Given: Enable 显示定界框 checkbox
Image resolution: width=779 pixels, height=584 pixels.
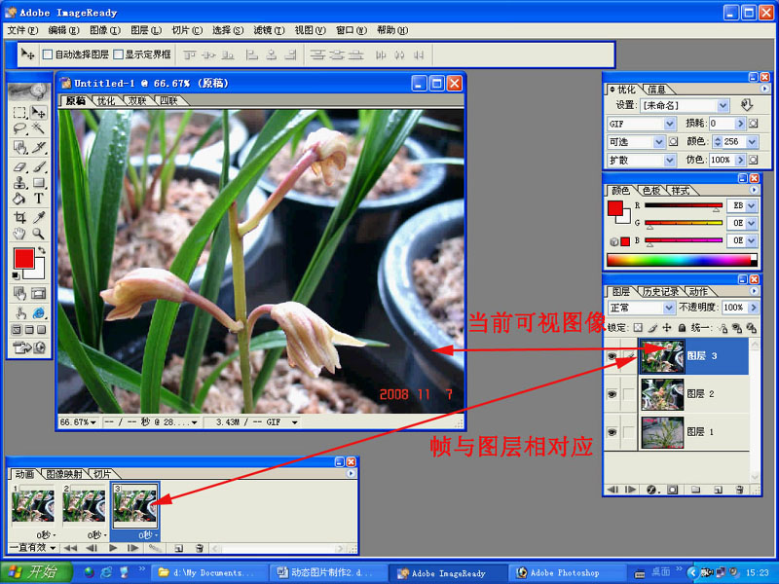Looking at the screenshot, I should [118, 55].
